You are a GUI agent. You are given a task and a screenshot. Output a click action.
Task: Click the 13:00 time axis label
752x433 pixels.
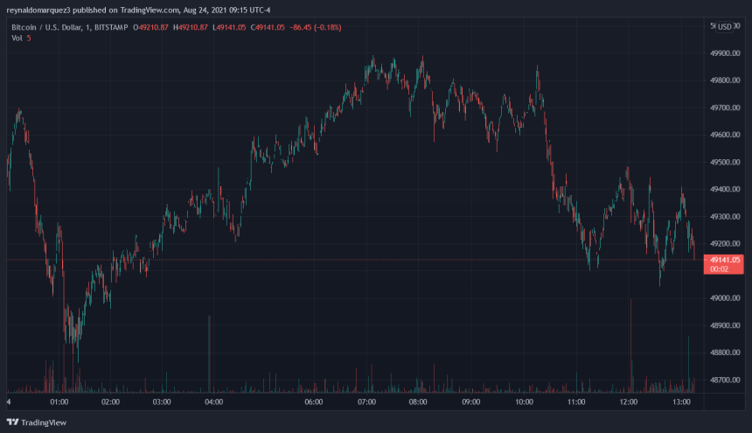(x=681, y=402)
